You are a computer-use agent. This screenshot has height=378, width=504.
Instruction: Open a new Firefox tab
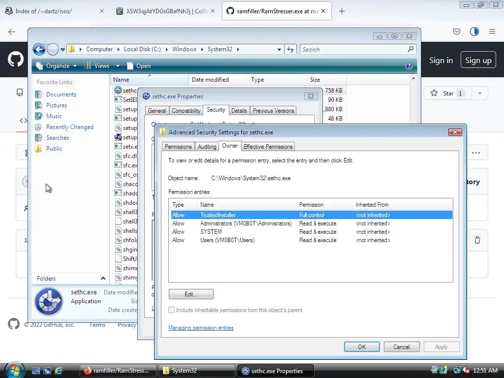point(342,11)
